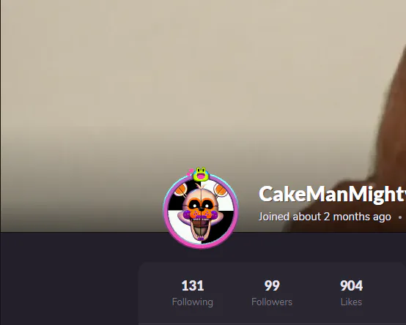This screenshot has width=406, height=325.
Task: Click the pink heart beside the frog icon
Action: coord(190,172)
